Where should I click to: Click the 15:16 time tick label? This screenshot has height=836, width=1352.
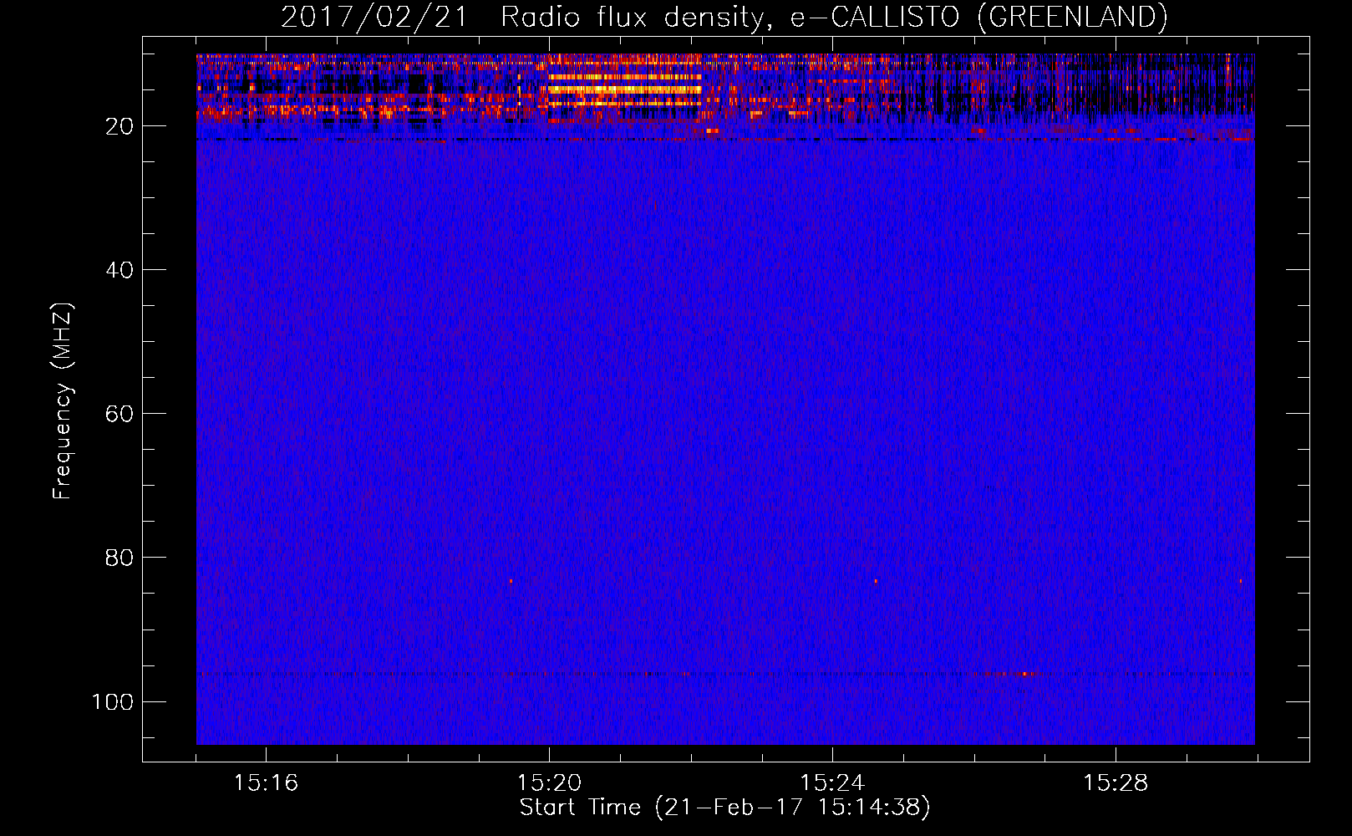point(266,783)
